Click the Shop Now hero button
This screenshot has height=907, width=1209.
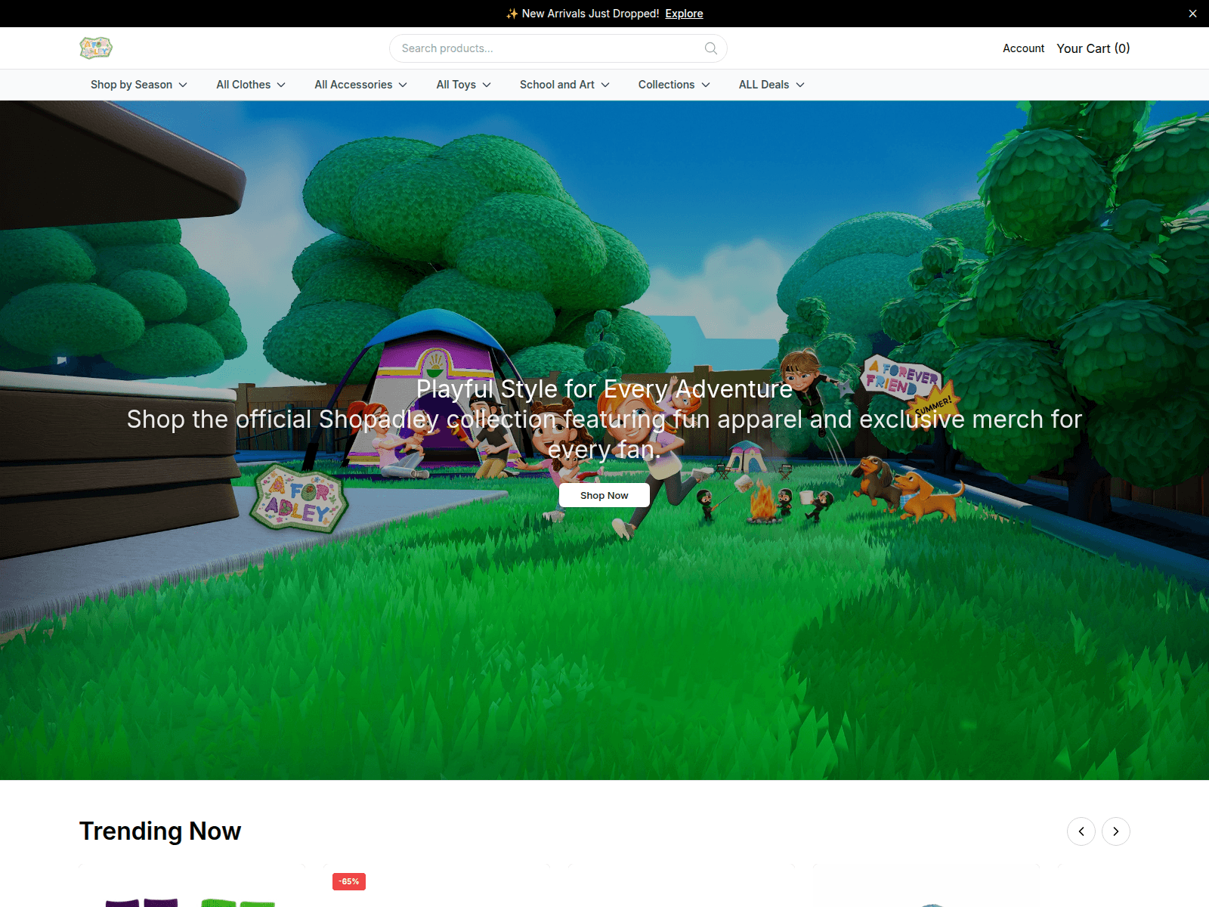point(604,495)
